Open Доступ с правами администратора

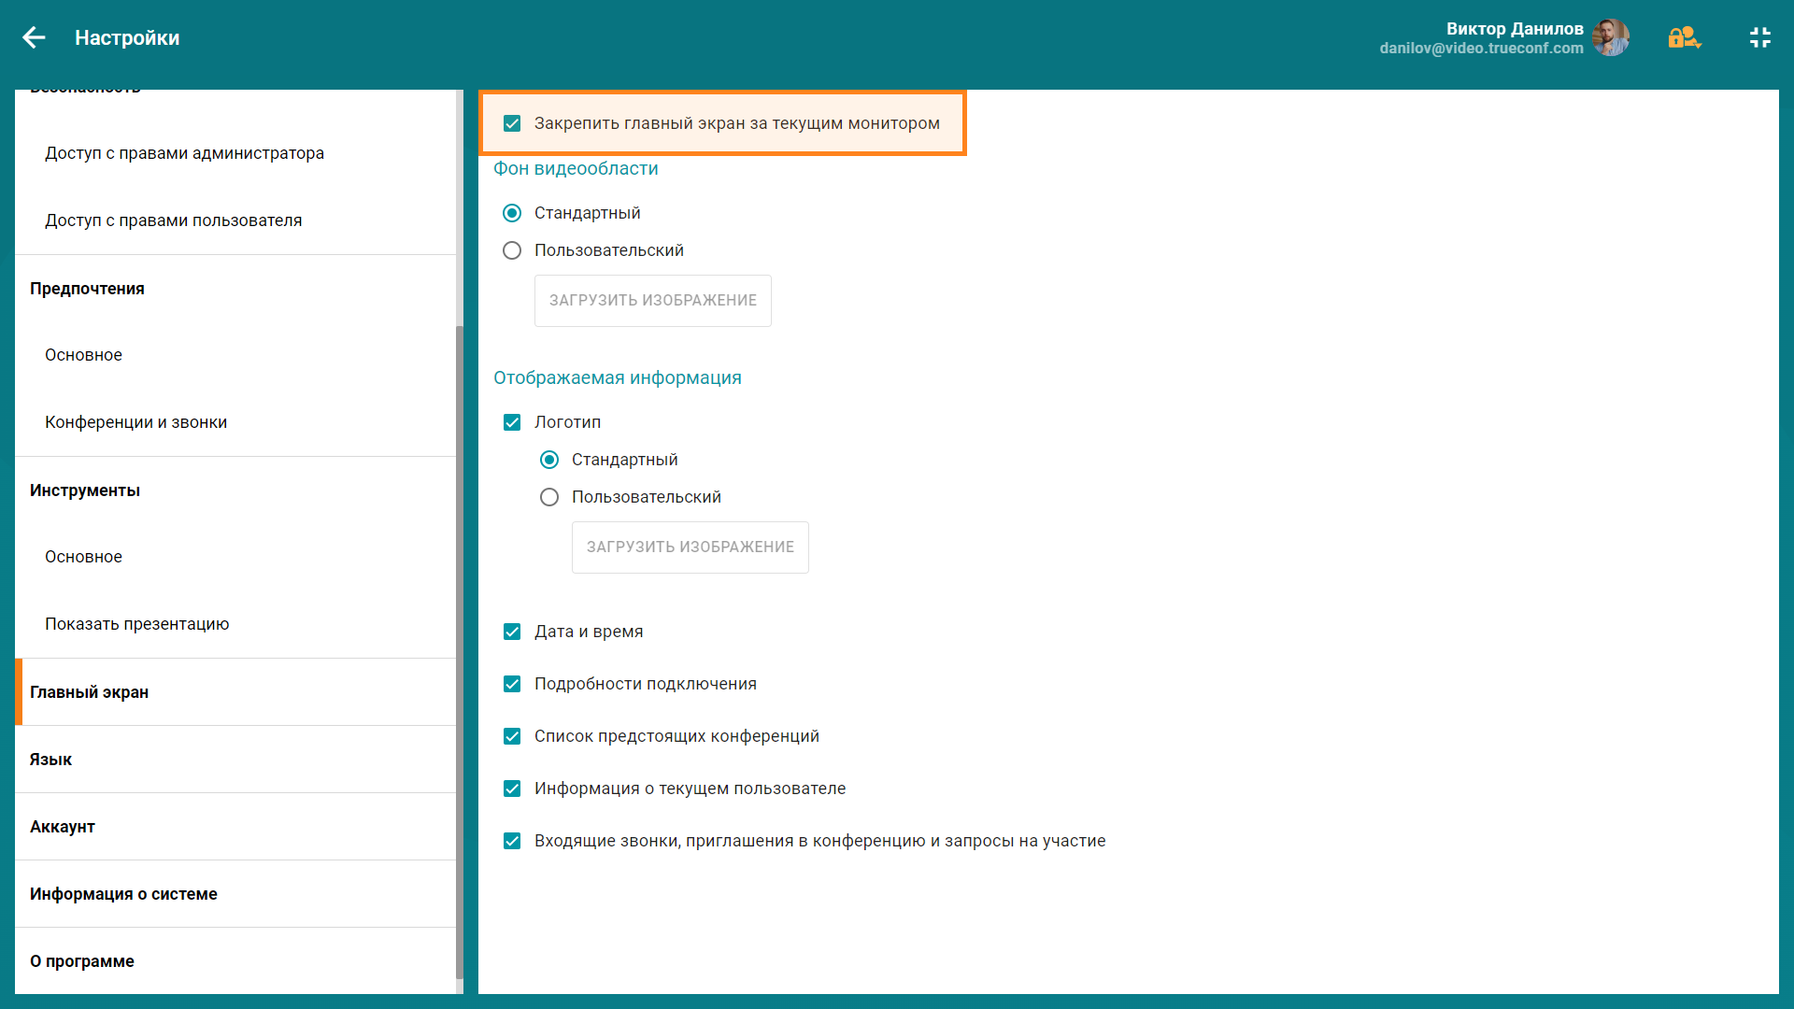click(x=235, y=153)
